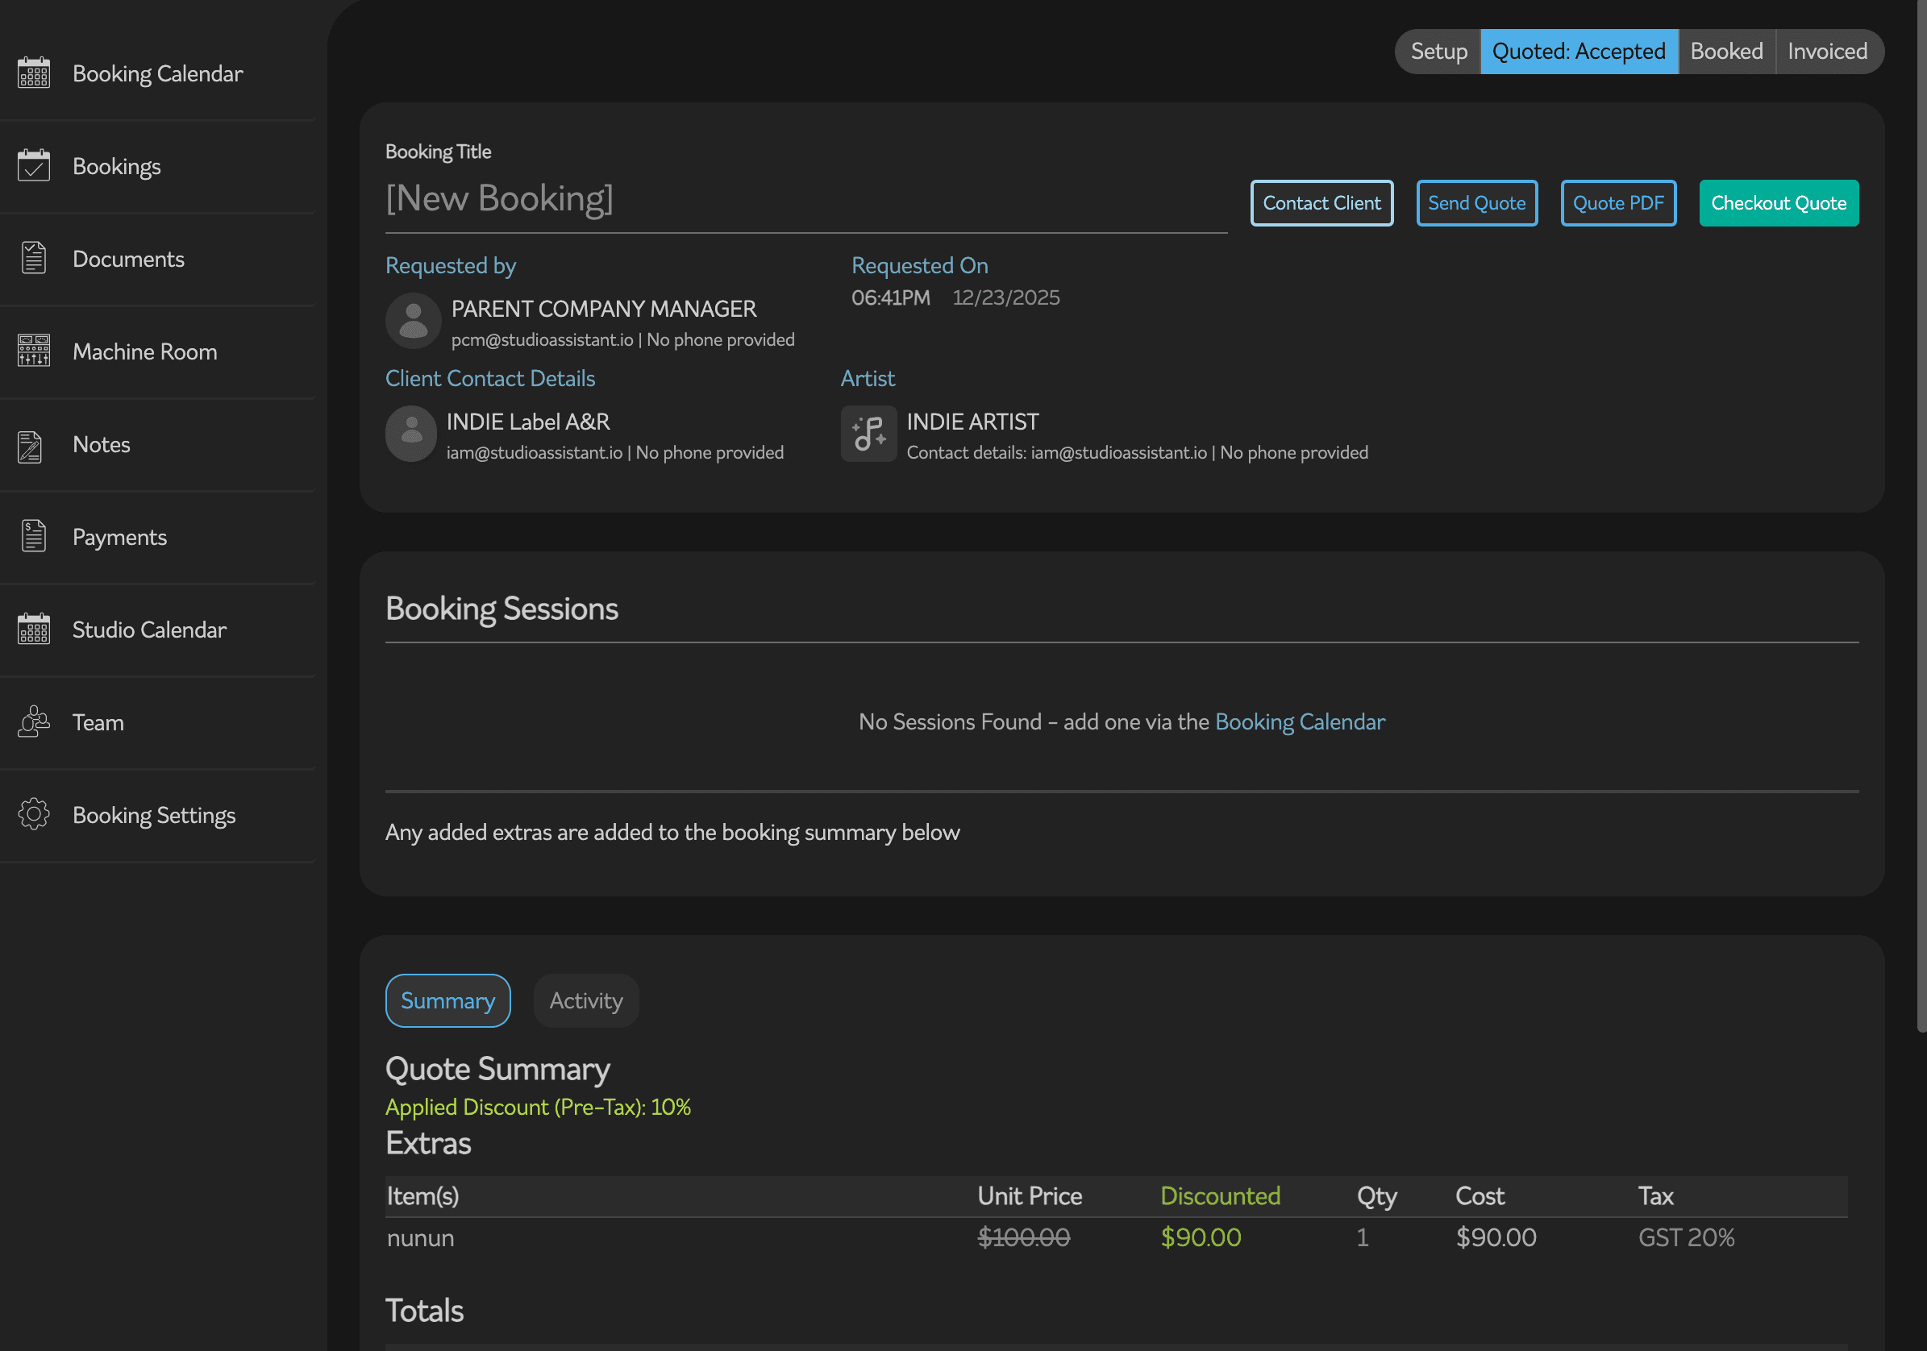Click the PARENT COMPANY MANAGER name
Screen dimensions: 1927x1351
click(x=603, y=309)
